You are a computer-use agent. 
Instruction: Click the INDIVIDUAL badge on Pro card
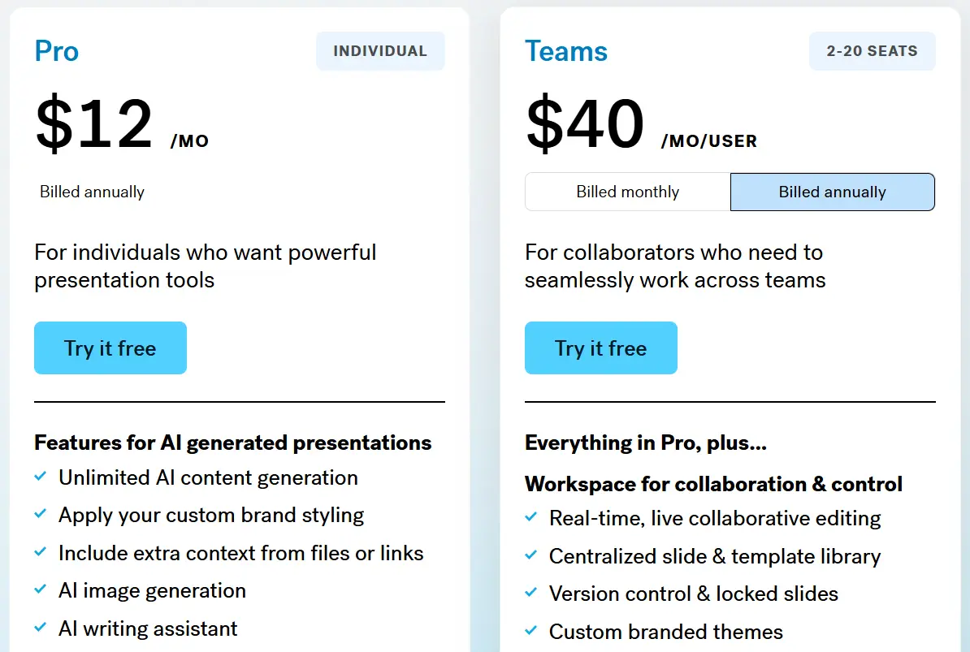pos(380,51)
